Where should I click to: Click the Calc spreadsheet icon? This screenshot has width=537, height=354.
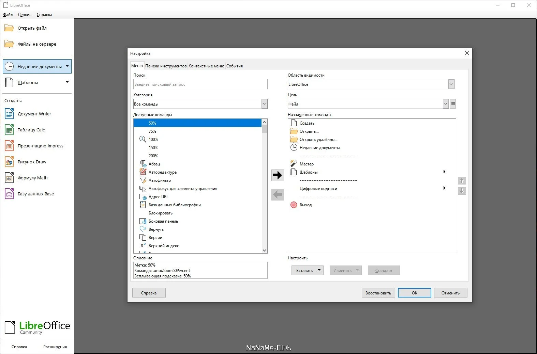pos(9,130)
